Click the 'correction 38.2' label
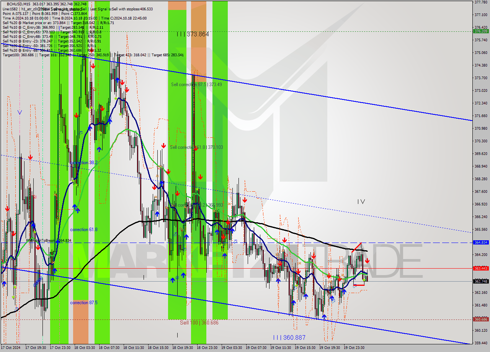490x352 pixels. point(83,163)
